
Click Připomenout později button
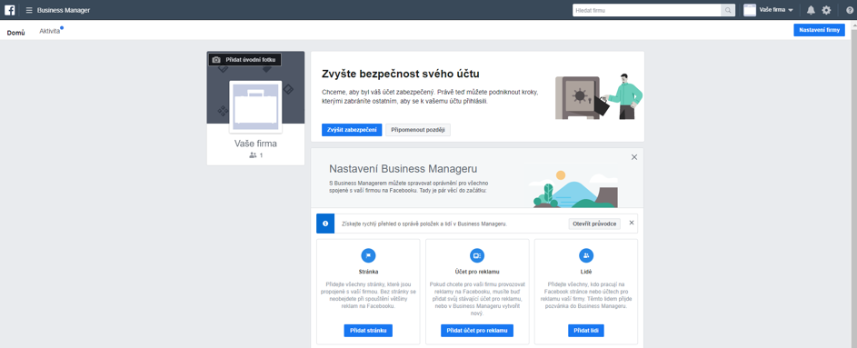tap(418, 130)
